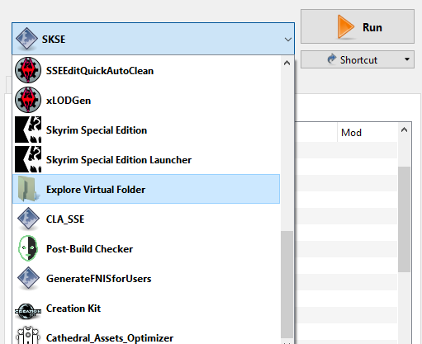The image size is (422, 344).
Task: Click the Cathedral_Assets_Optimizer cathedral icon
Action: point(28,336)
